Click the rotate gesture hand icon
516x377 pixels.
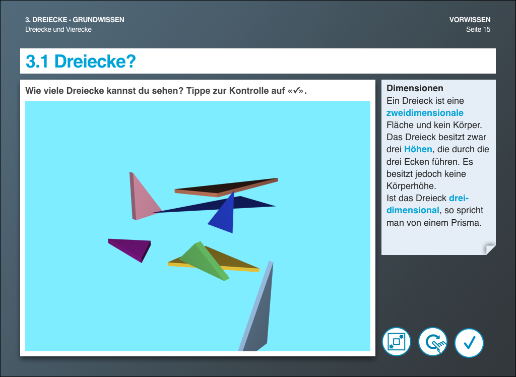click(433, 343)
